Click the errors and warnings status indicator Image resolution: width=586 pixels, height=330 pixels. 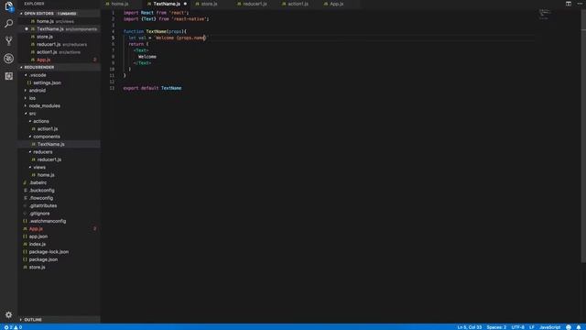pos(13,327)
